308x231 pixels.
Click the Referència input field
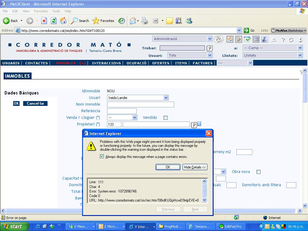click(x=122, y=111)
